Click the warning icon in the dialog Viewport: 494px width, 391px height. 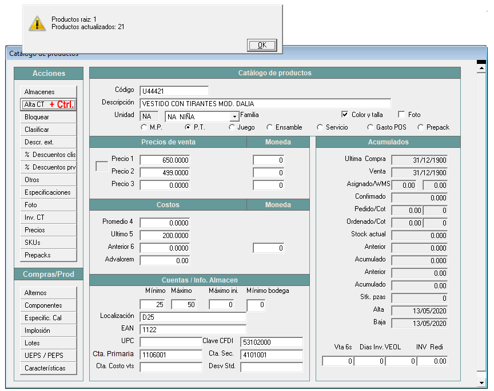point(37,23)
